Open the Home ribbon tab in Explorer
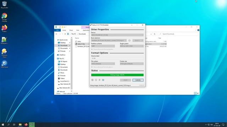 (64, 30)
